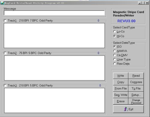
Task: Click the Magnetic Stripe Card Reader/Writer heading
Action: 128,14
